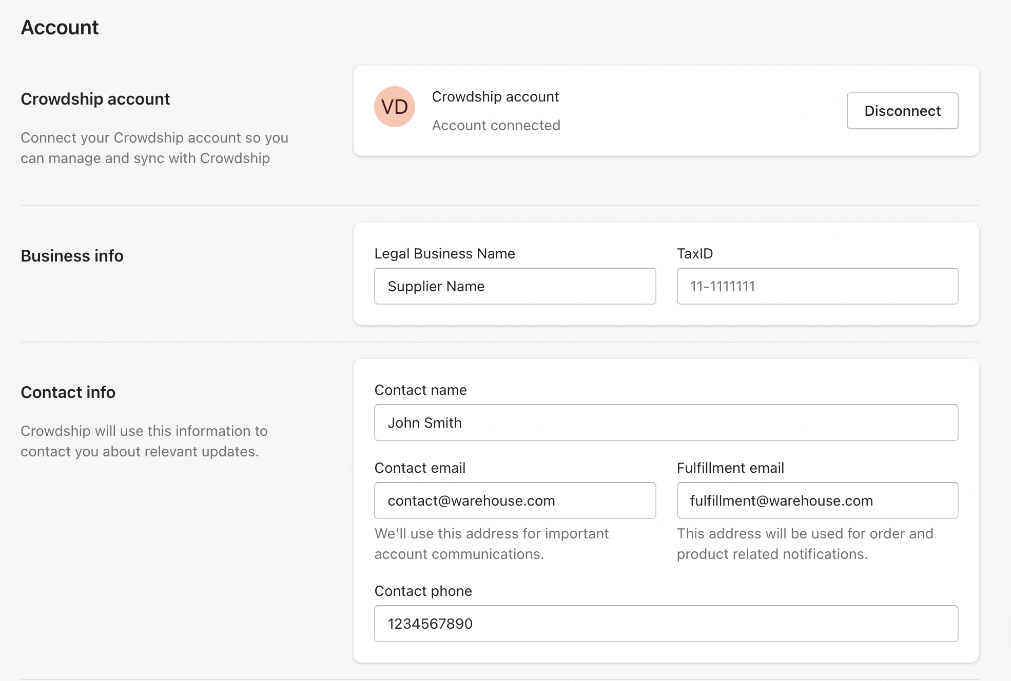
Task: Click the TaxID field label
Action: (695, 253)
